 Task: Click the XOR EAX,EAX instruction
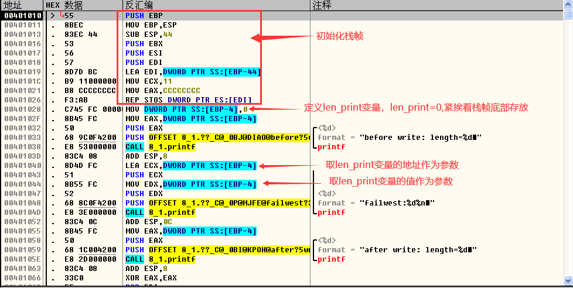151,278
